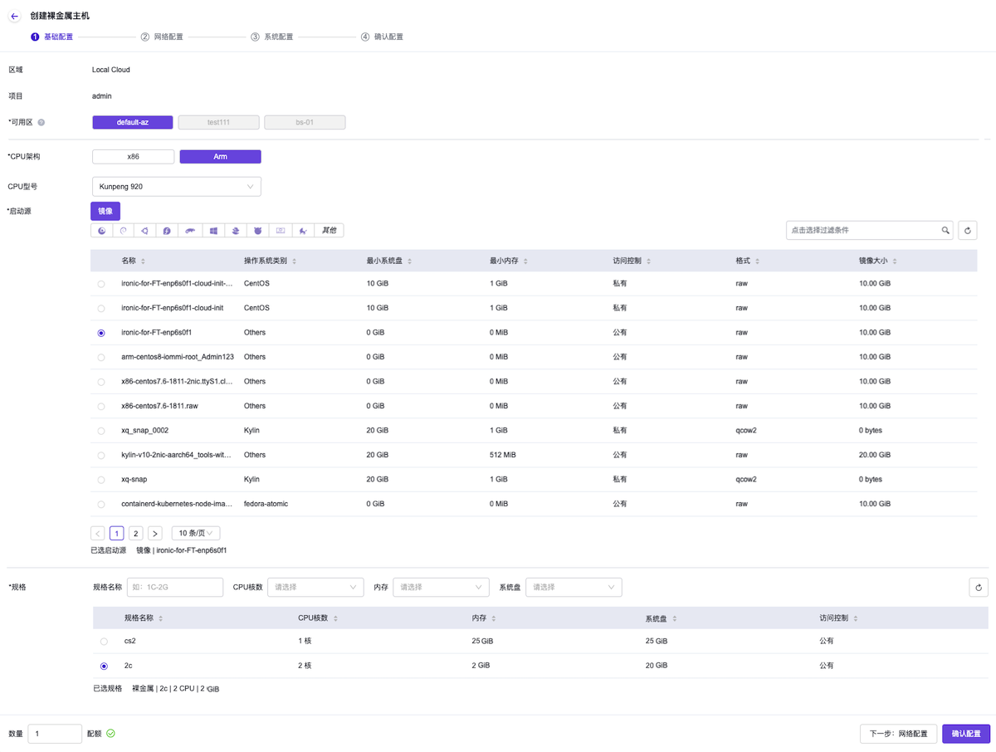
Task: Click the 规格名称 search input field
Action: coord(174,588)
